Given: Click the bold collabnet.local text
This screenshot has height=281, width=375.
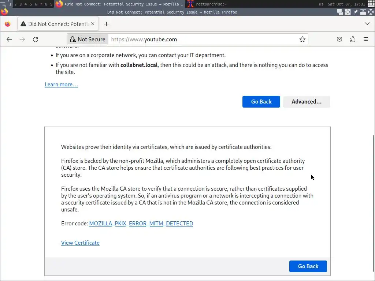Looking at the screenshot, I should tap(139, 65).
